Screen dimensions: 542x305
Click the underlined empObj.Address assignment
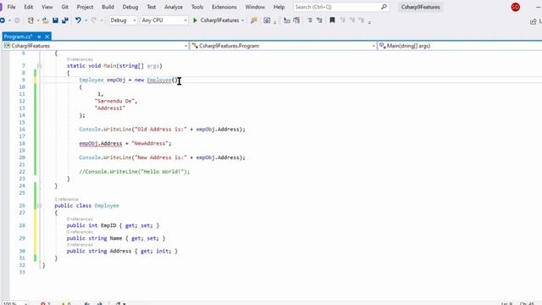pos(101,143)
